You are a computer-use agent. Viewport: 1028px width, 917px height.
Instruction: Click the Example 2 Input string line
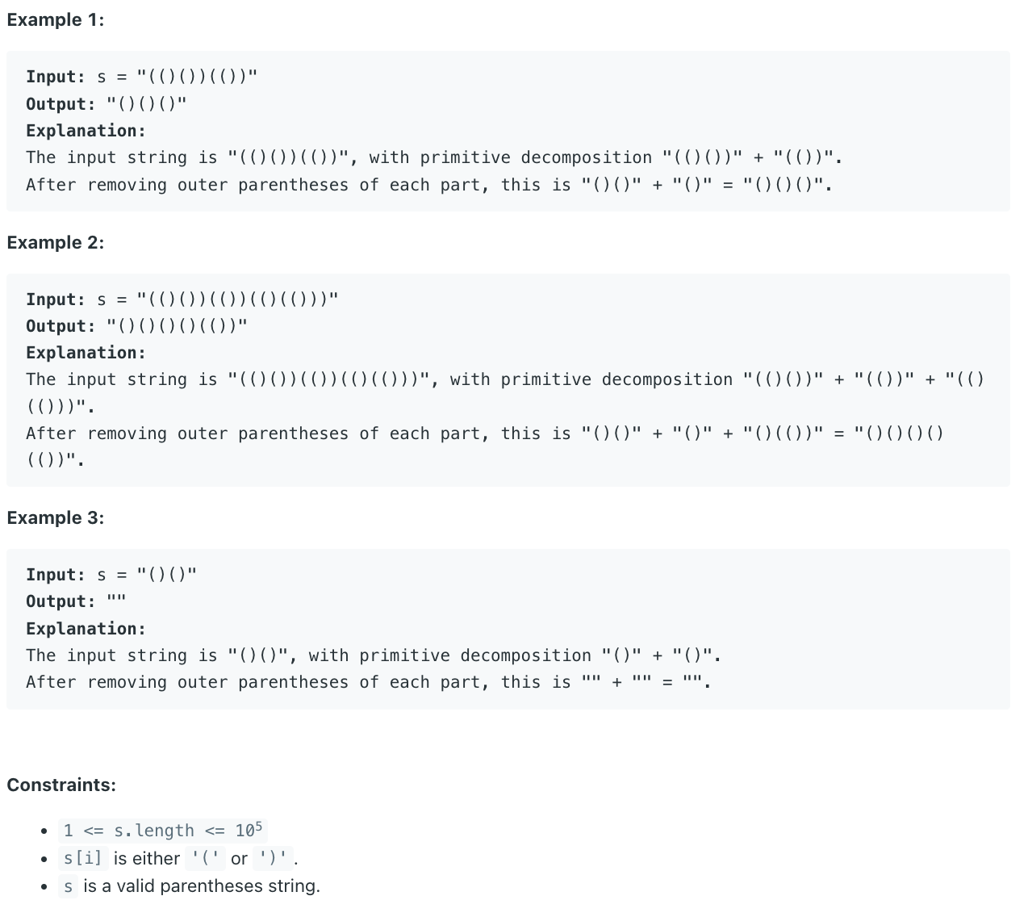pos(182,299)
